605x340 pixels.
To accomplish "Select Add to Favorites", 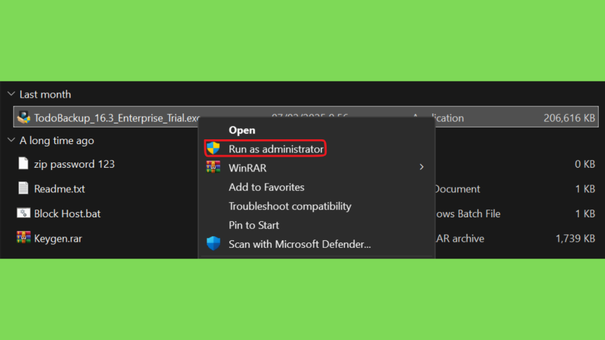I will (x=266, y=187).
